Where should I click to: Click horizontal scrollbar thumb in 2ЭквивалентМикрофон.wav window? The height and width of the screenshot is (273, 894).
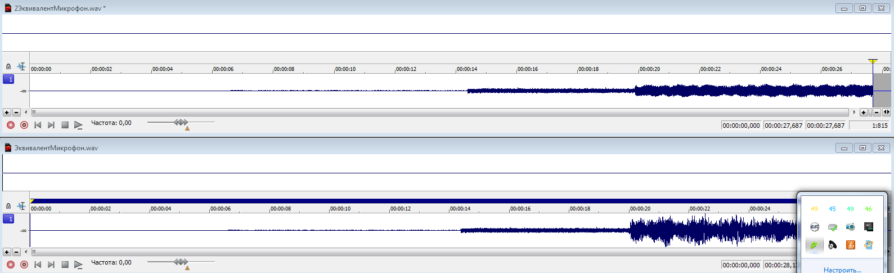click(x=439, y=113)
